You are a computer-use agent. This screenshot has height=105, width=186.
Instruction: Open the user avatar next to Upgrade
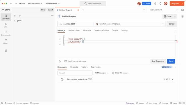point(166,3)
